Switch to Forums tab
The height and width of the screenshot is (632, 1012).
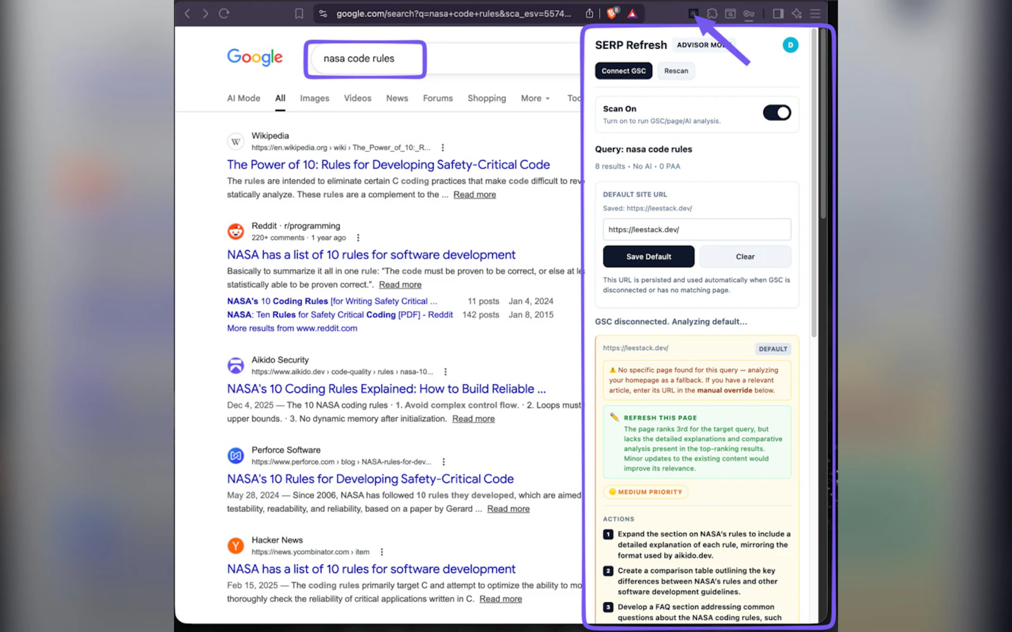pos(438,98)
